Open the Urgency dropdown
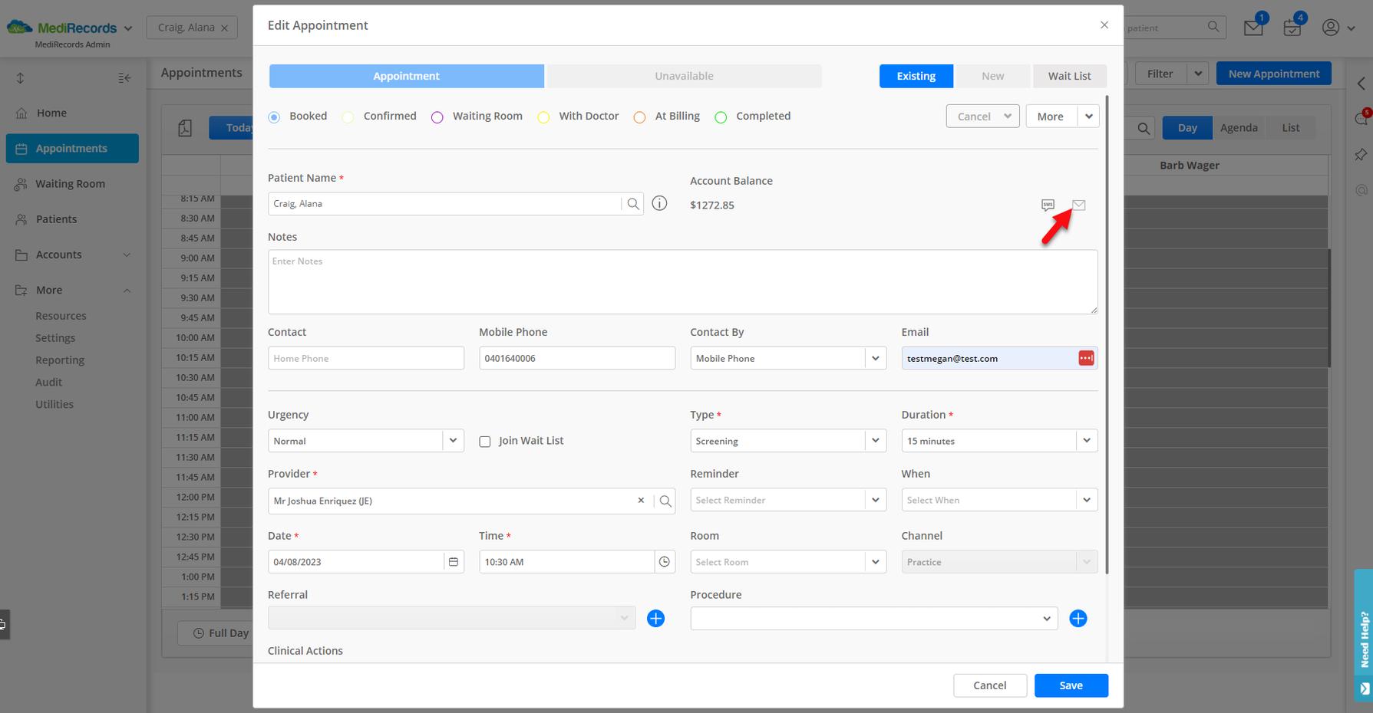The image size is (1373, 713). click(366, 441)
